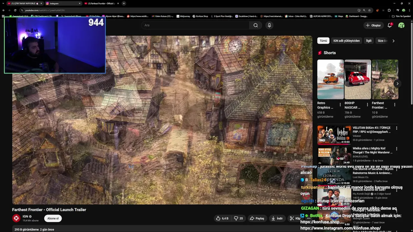413x232 pixels.
Task: Open IGN channel name link
Action: [x=25, y=217]
